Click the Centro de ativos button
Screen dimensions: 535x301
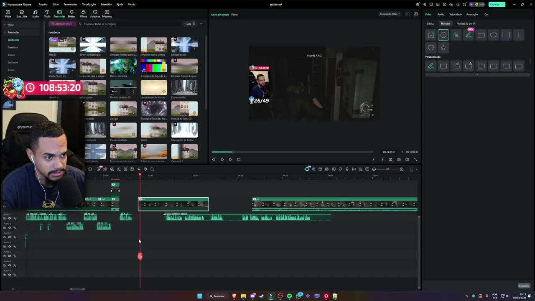pyautogui.click(x=62, y=24)
